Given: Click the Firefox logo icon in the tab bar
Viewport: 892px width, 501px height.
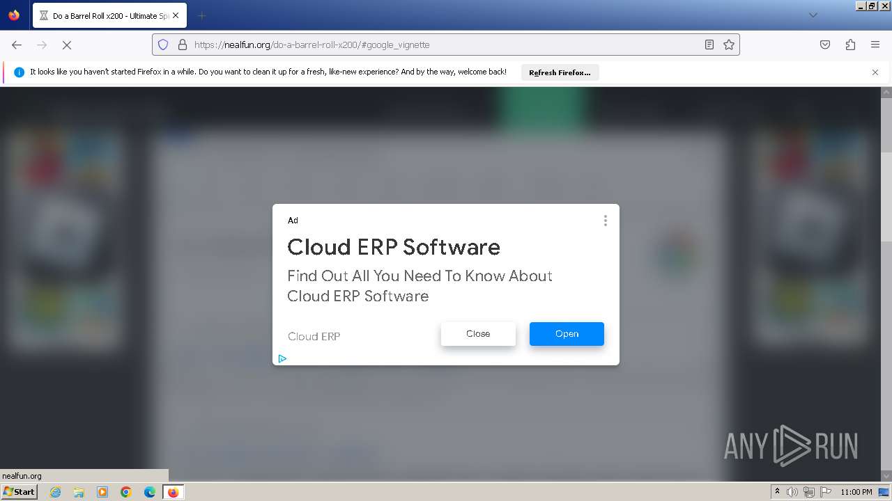Looking at the screenshot, I should (14, 15).
